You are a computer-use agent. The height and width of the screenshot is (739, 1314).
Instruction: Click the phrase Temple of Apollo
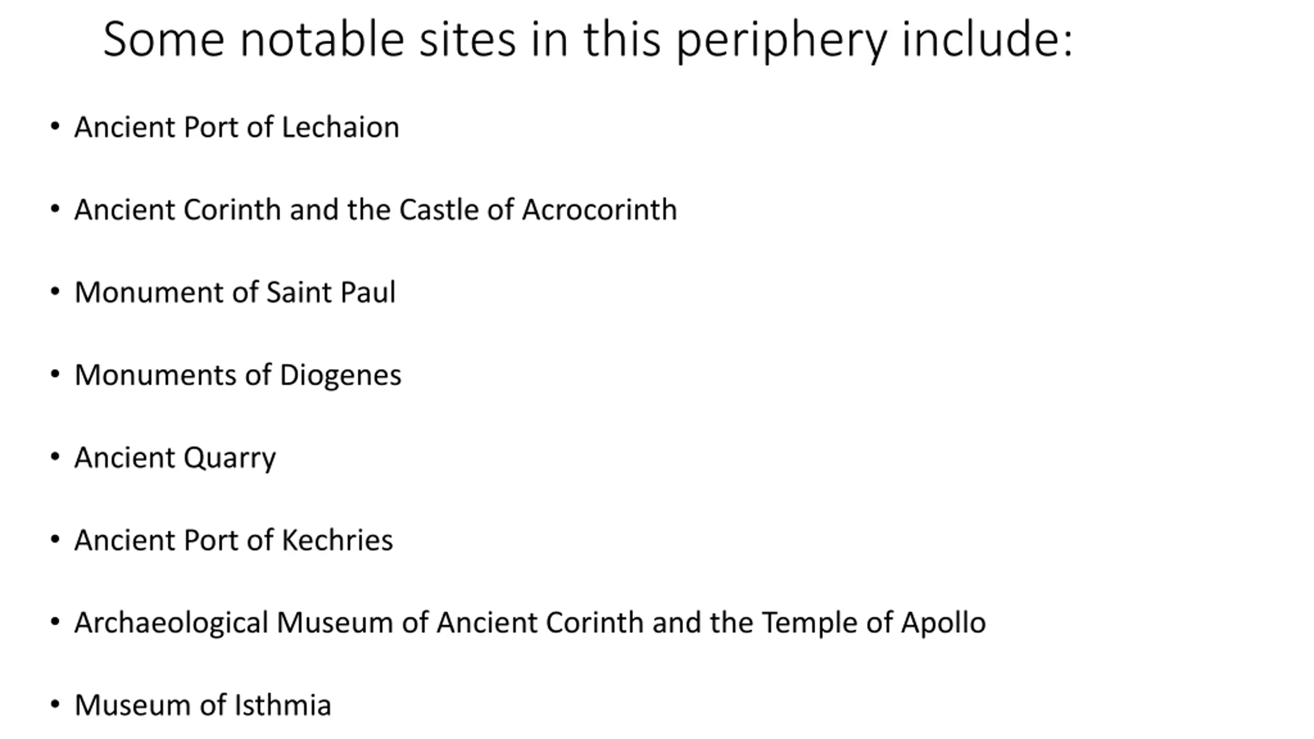(x=874, y=623)
